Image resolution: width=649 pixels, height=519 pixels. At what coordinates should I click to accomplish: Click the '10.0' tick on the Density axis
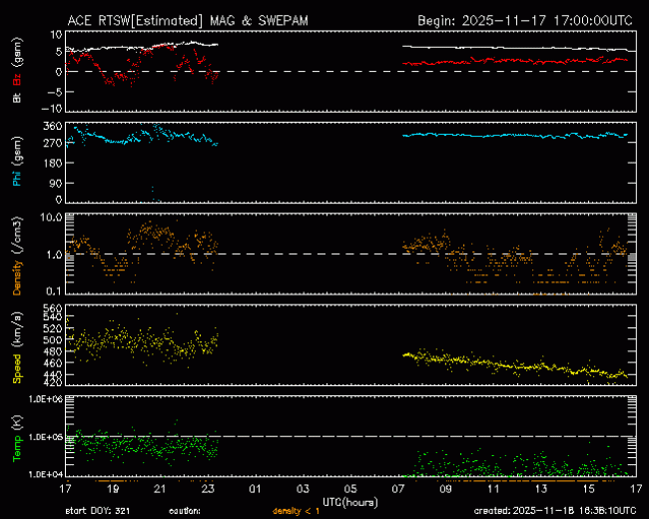click(x=54, y=218)
